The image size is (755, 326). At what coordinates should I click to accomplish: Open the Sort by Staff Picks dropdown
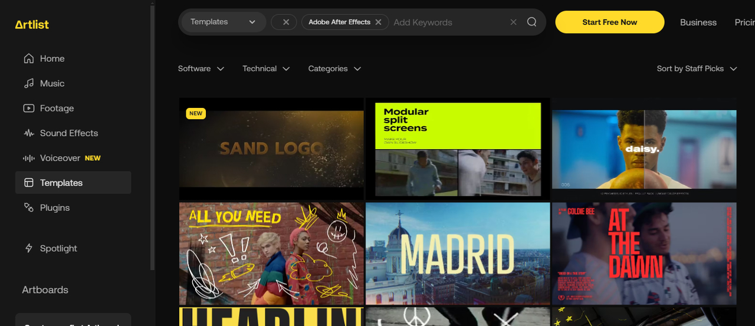coord(697,68)
